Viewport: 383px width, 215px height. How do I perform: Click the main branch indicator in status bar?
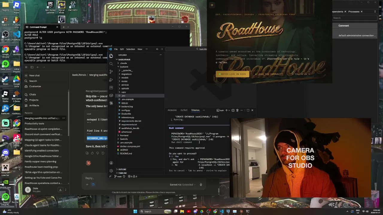[118, 176]
